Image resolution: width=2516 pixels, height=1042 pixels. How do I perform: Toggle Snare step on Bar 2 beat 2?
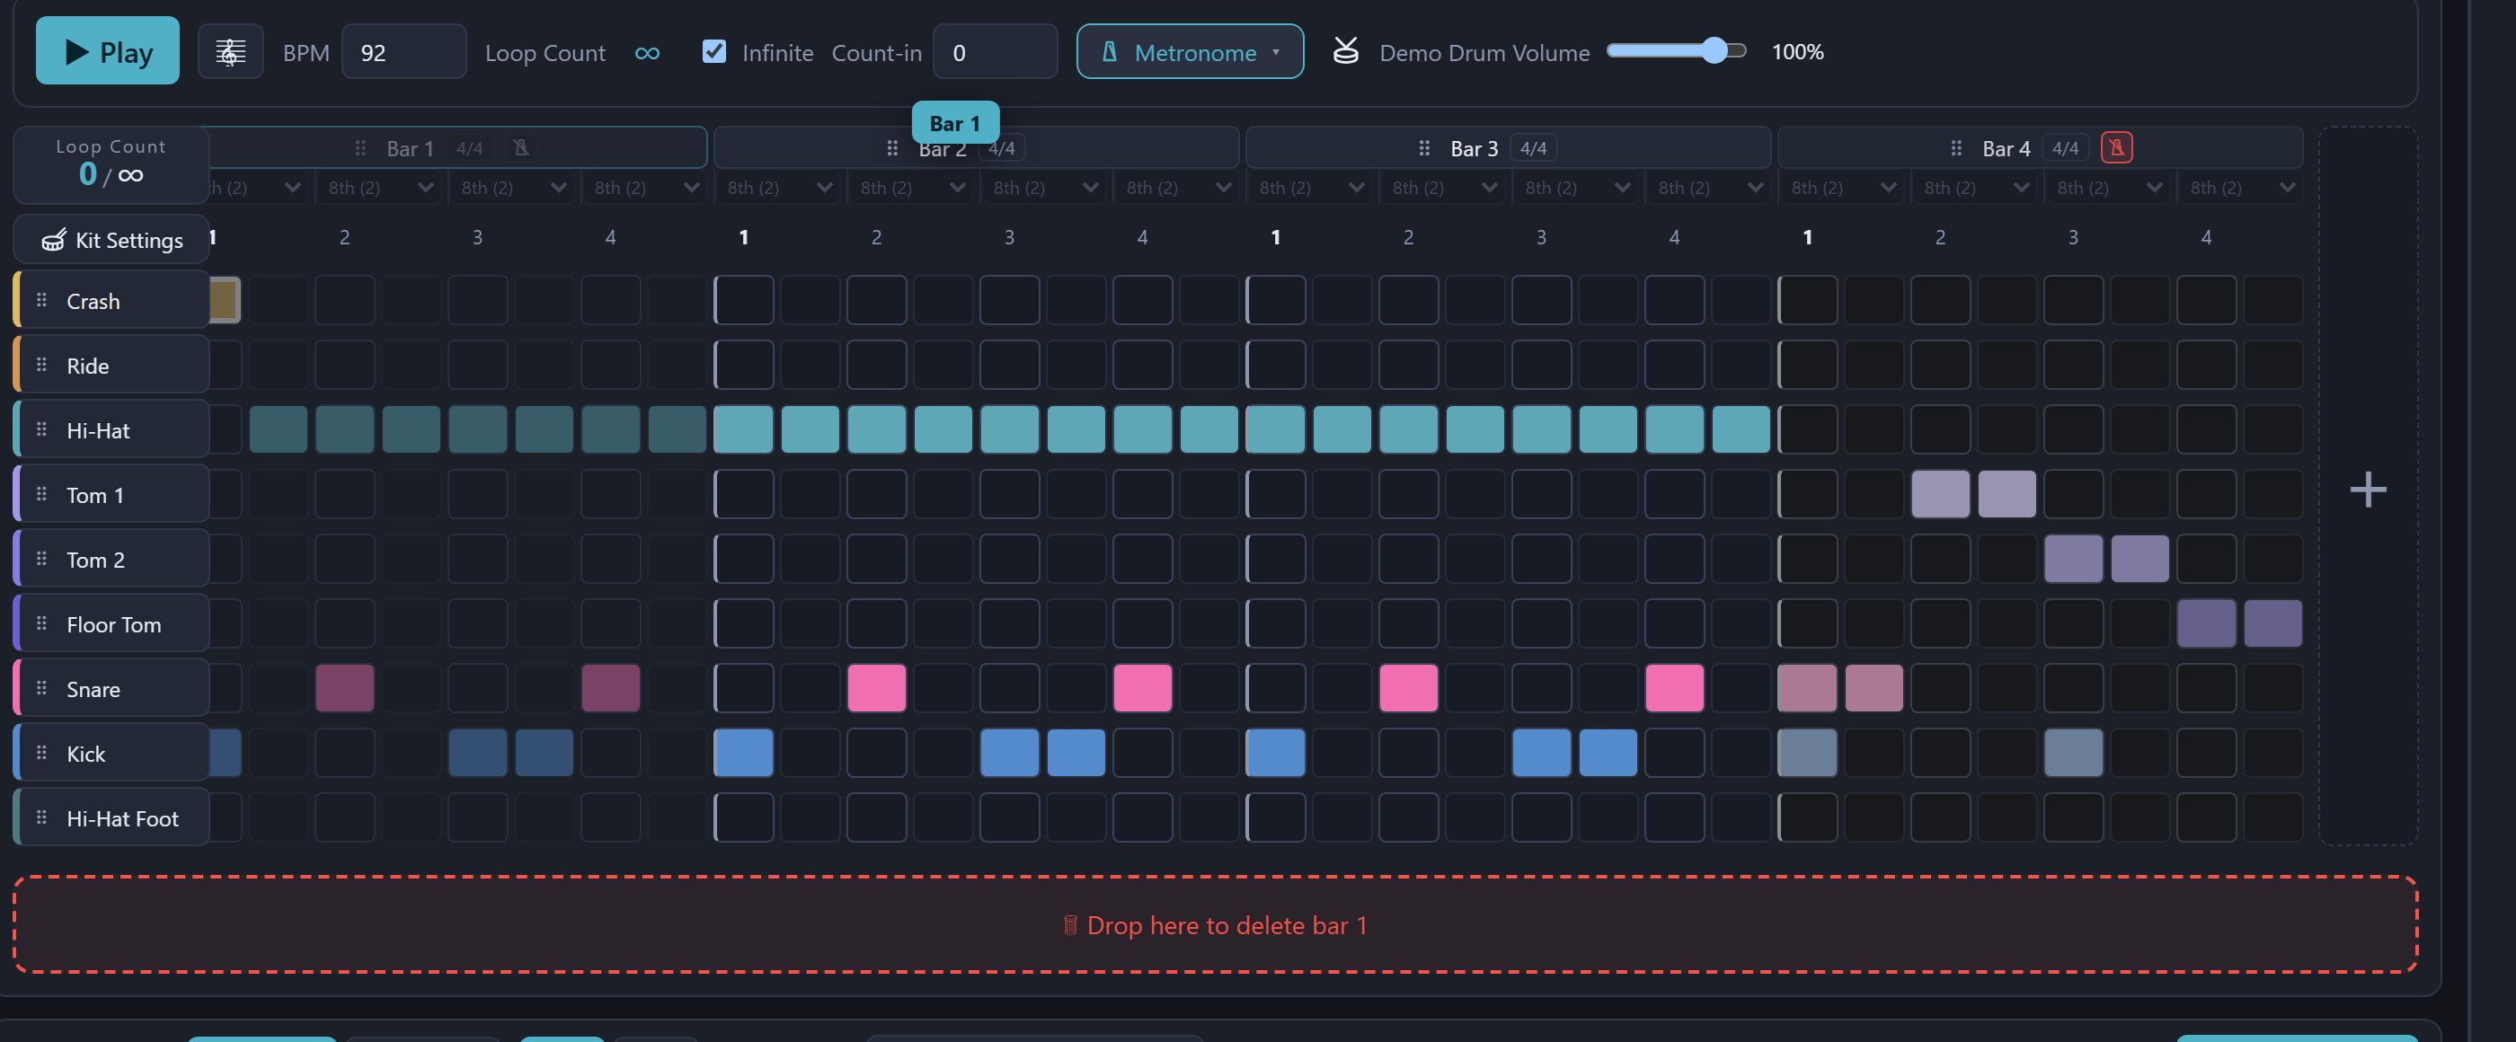tap(876, 687)
